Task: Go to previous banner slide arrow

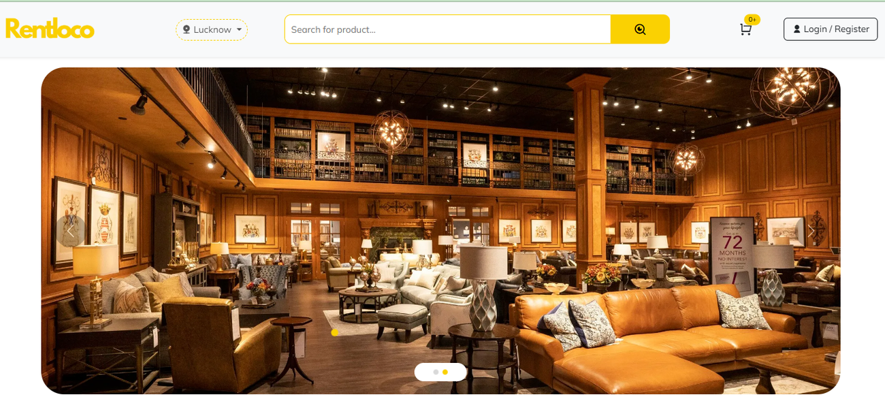Action: coord(70,231)
